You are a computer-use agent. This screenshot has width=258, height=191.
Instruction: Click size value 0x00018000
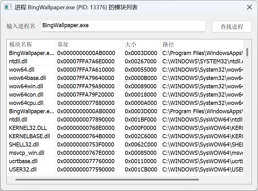(x=141, y=95)
